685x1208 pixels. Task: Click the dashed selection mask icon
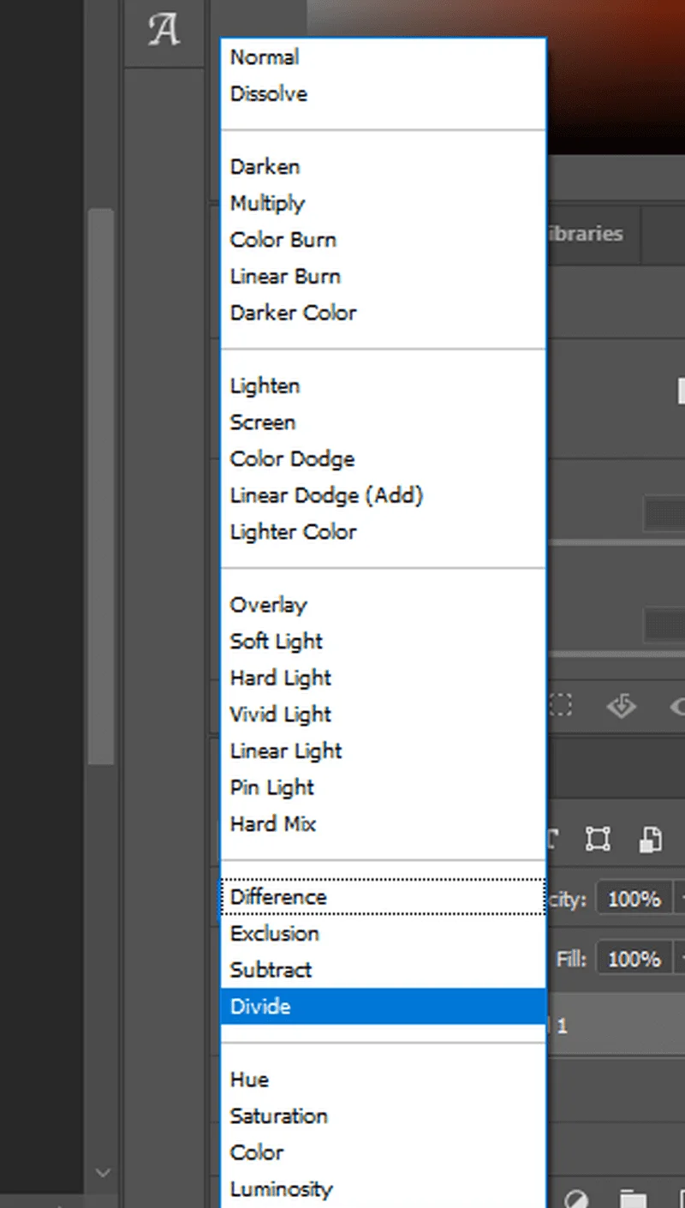pos(561,706)
